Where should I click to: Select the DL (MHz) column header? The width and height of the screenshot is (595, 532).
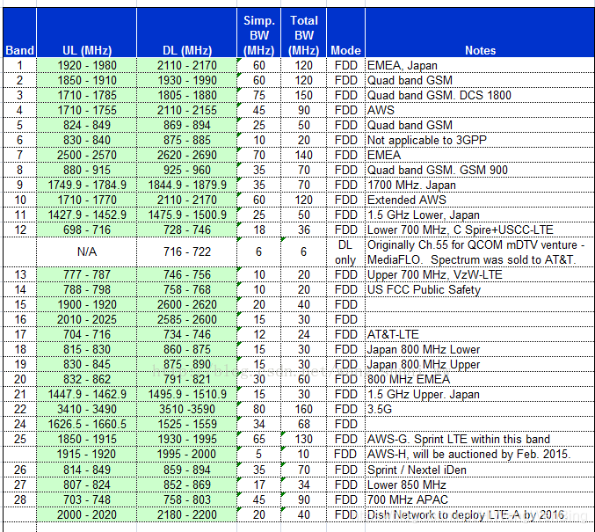click(x=186, y=33)
